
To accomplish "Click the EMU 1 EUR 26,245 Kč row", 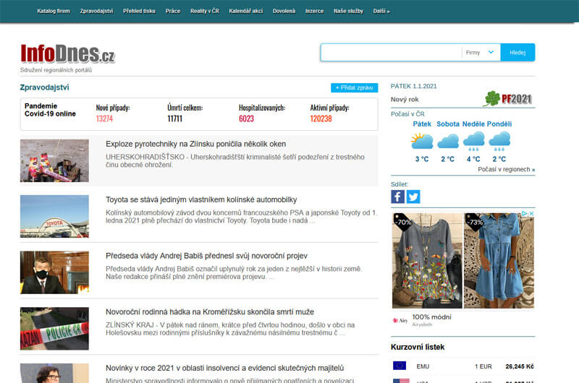I will [463, 366].
